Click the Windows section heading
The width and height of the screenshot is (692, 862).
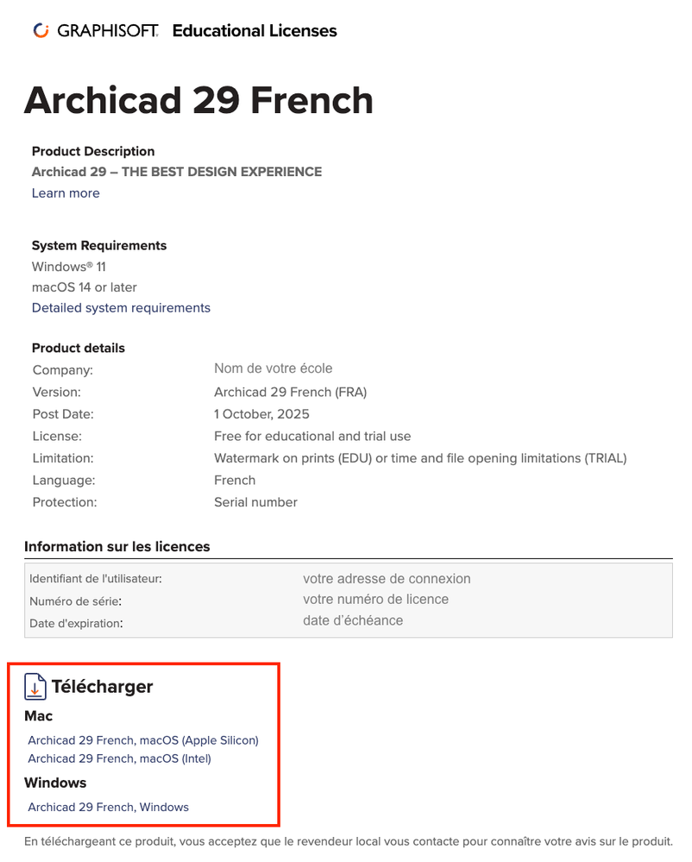[x=55, y=783]
